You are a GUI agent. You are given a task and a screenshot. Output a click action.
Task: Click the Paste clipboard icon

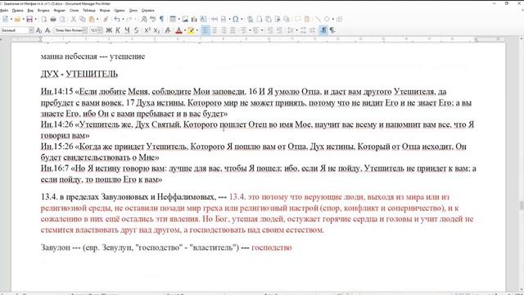click(x=92, y=19)
